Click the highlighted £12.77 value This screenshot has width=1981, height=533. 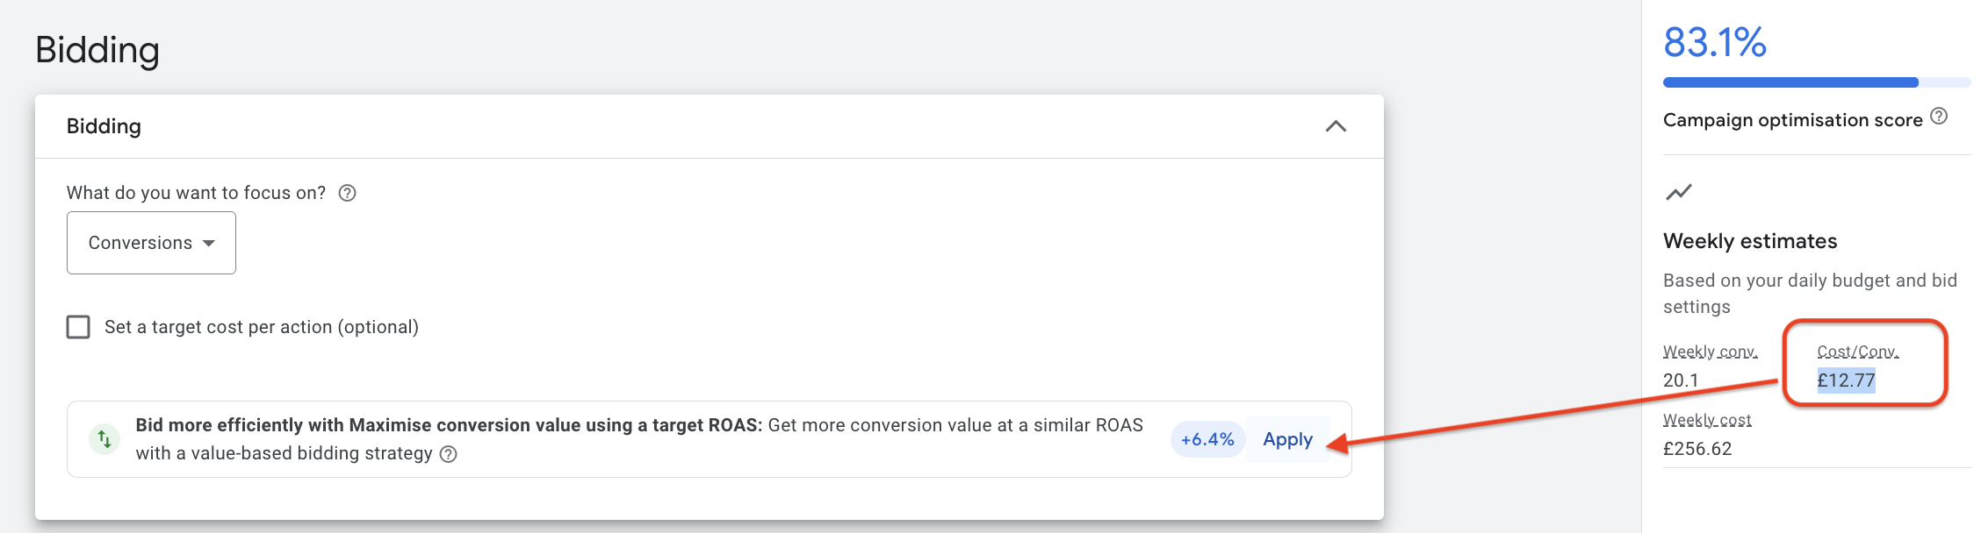click(1846, 380)
